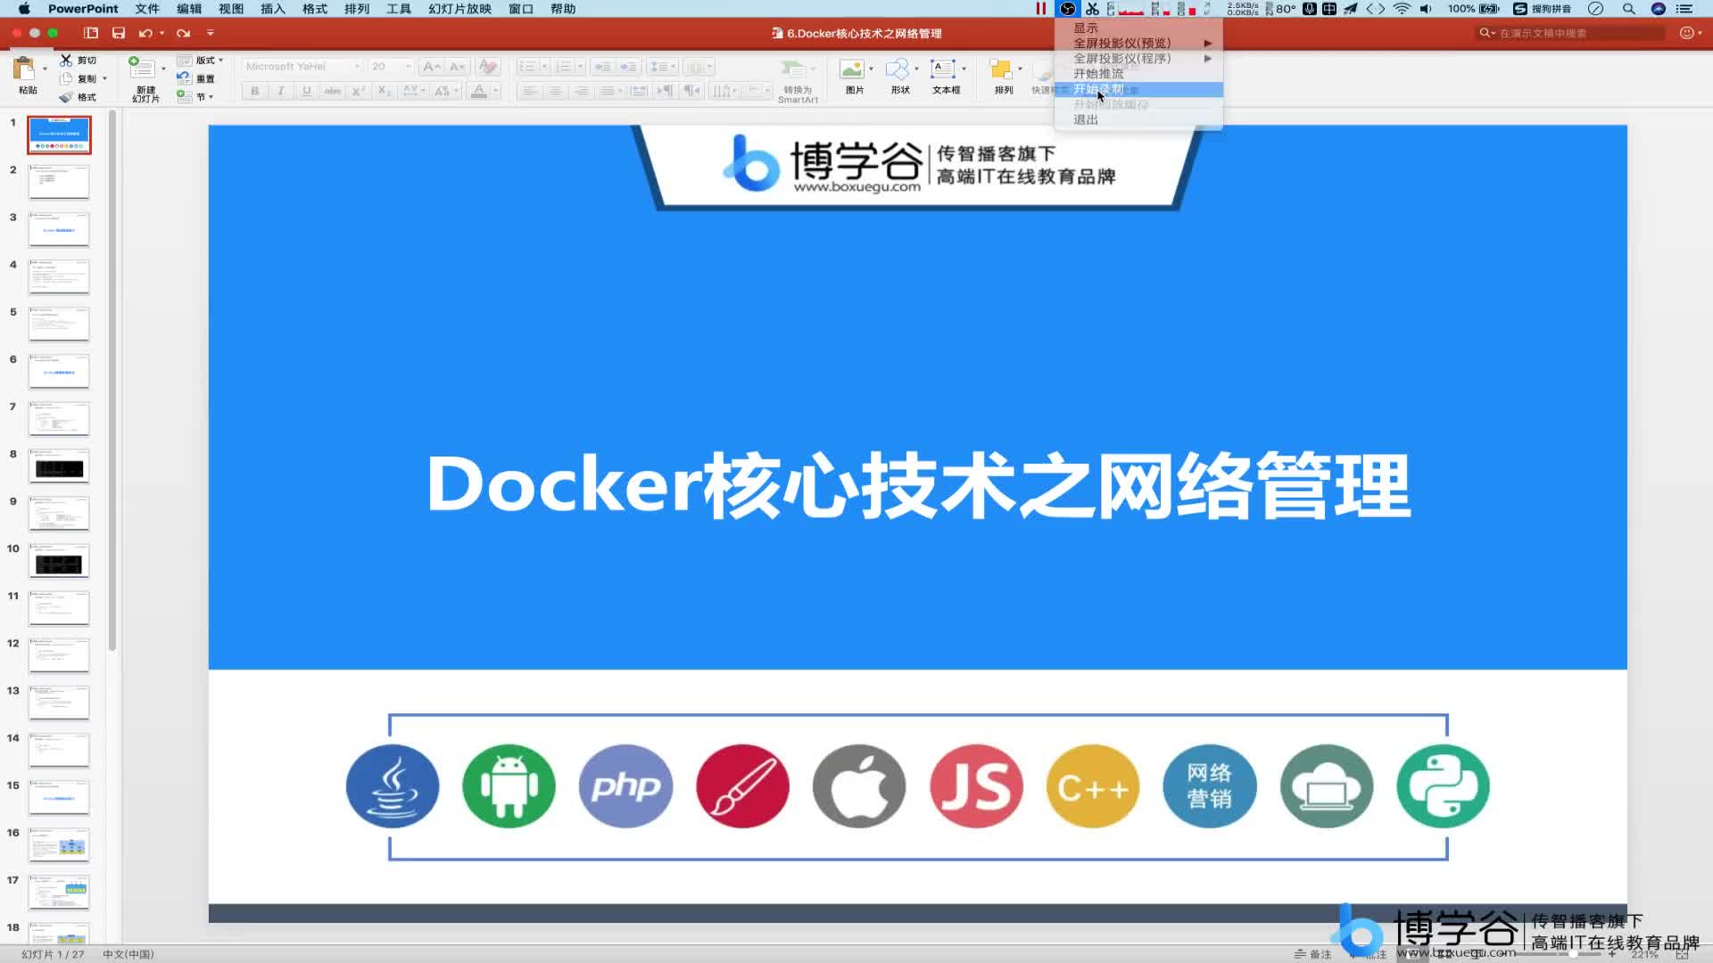Open the 帮助 menu
This screenshot has height=963, width=1713.
pos(563,9)
